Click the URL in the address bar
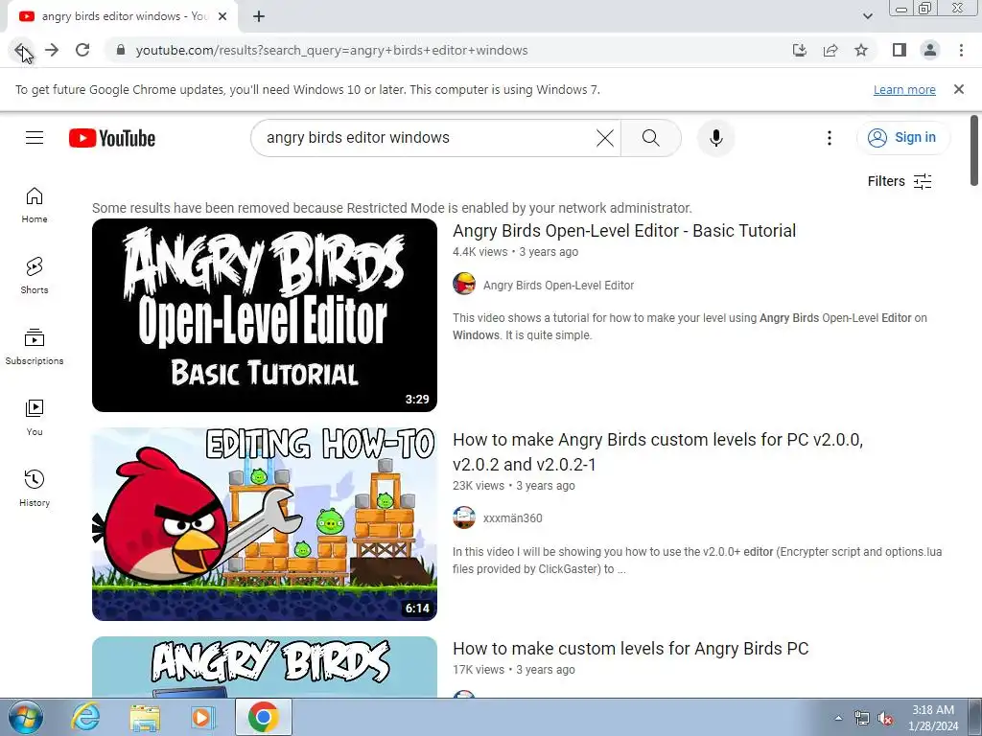982x736 pixels. click(x=332, y=50)
